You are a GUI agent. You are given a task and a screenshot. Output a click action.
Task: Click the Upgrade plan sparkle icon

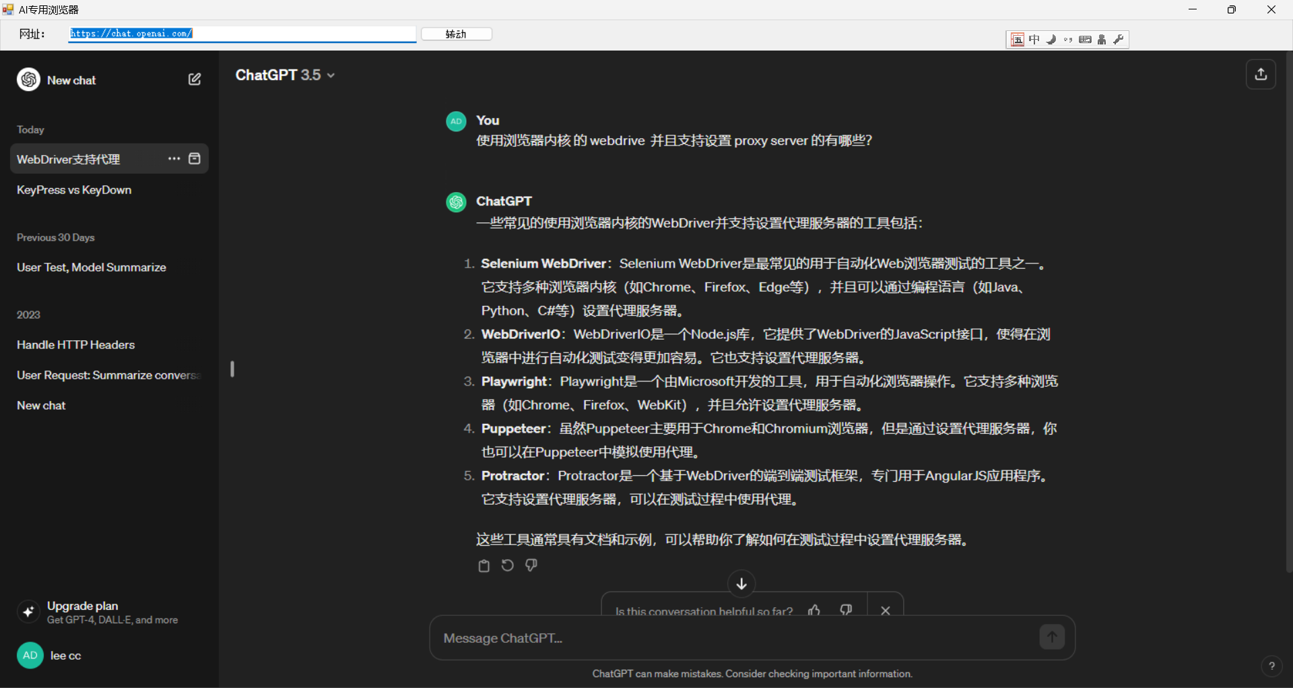point(28,612)
